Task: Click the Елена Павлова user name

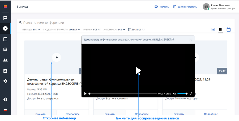Action: [220, 5]
